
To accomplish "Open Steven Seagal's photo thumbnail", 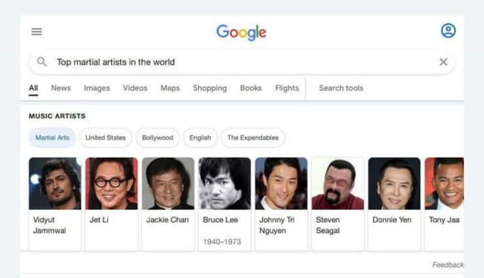I will click(x=338, y=183).
